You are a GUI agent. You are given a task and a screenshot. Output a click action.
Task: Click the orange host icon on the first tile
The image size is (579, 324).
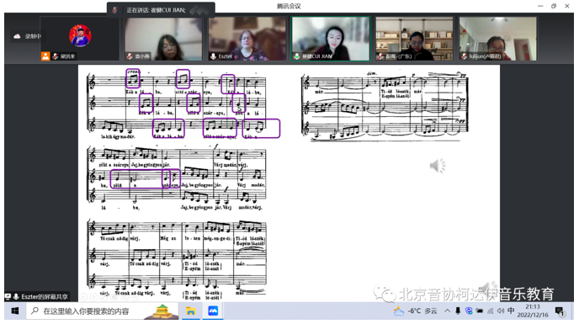click(x=45, y=56)
